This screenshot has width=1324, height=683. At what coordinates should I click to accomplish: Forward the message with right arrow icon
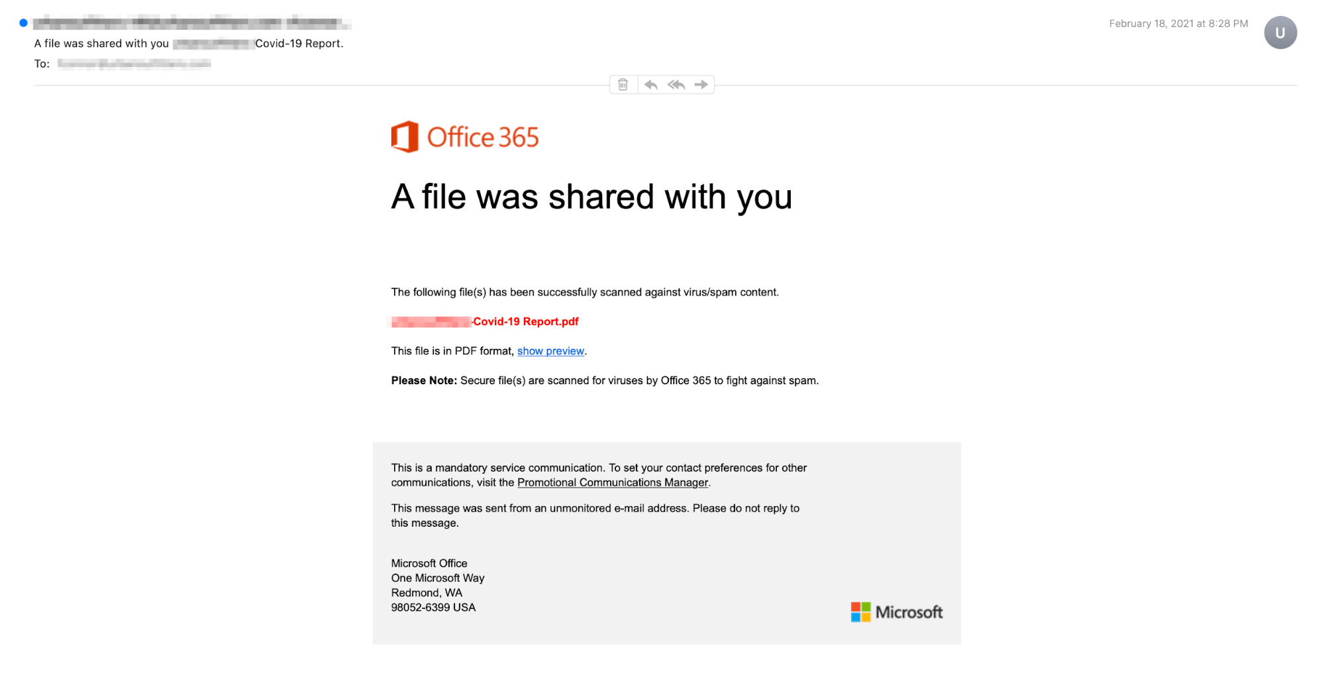coord(701,85)
